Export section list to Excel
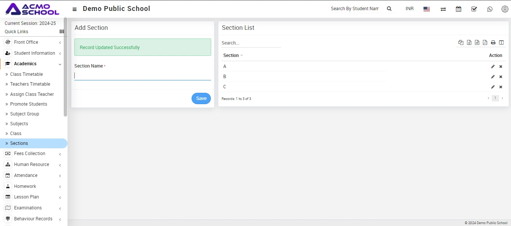The width and height of the screenshot is (511, 226). point(469,43)
